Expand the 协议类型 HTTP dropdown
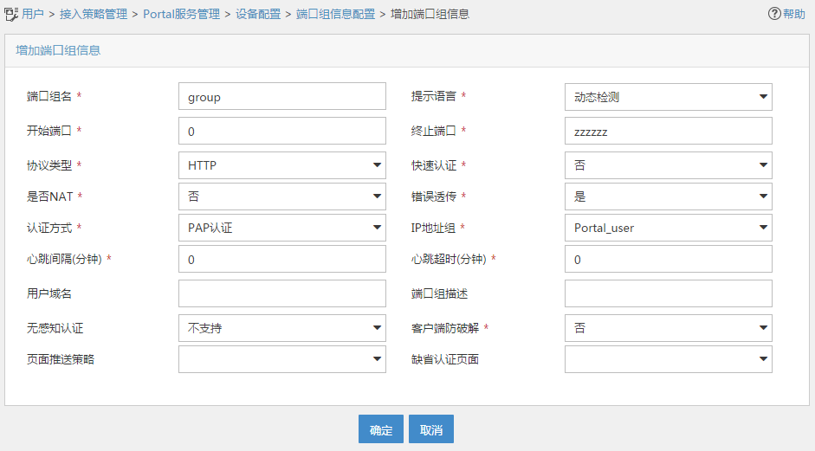 tap(281, 164)
